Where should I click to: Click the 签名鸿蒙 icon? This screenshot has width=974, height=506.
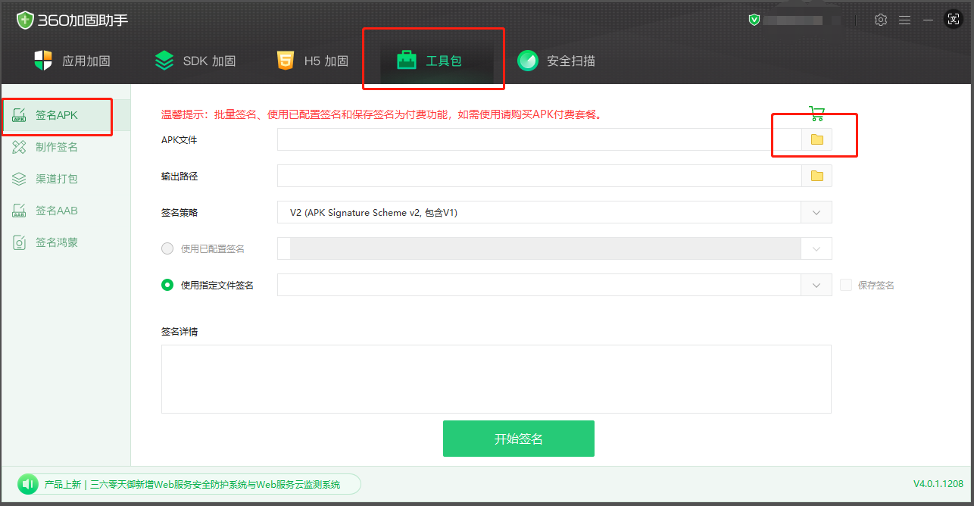(20, 242)
